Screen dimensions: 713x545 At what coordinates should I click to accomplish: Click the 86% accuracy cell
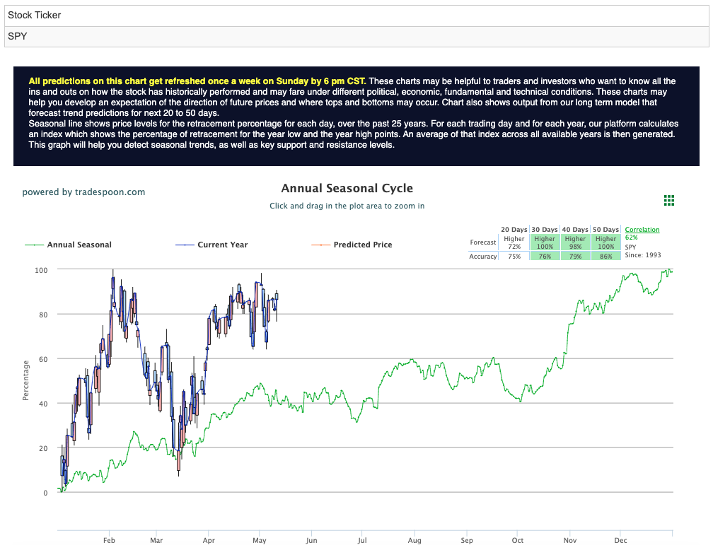click(x=605, y=256)
